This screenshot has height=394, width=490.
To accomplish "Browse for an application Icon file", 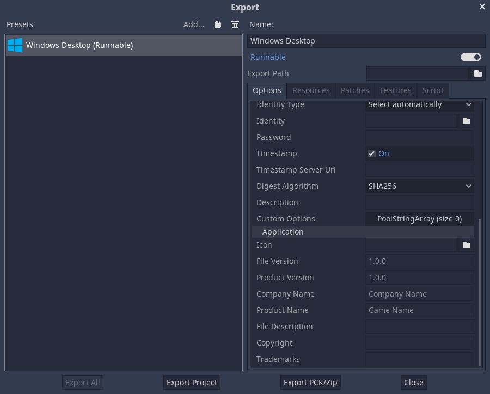I will [x=466, y=245].
